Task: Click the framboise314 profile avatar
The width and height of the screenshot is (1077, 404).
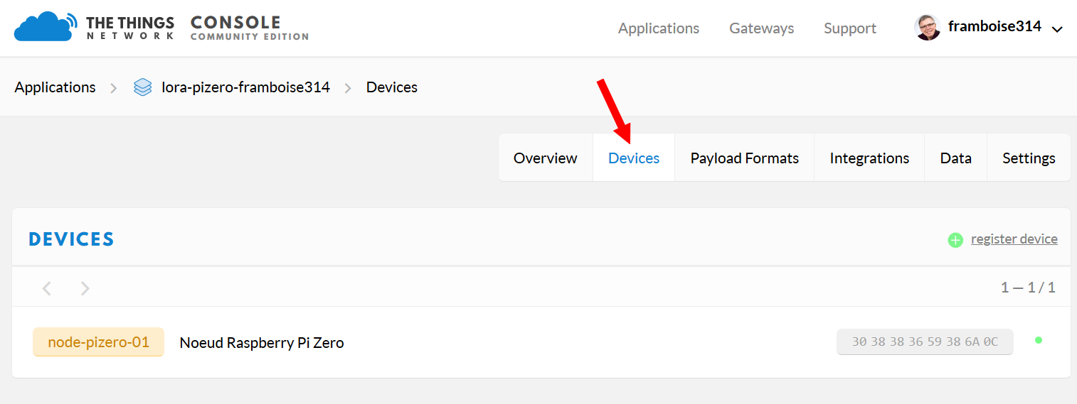Action: click(x=928, y=28)
